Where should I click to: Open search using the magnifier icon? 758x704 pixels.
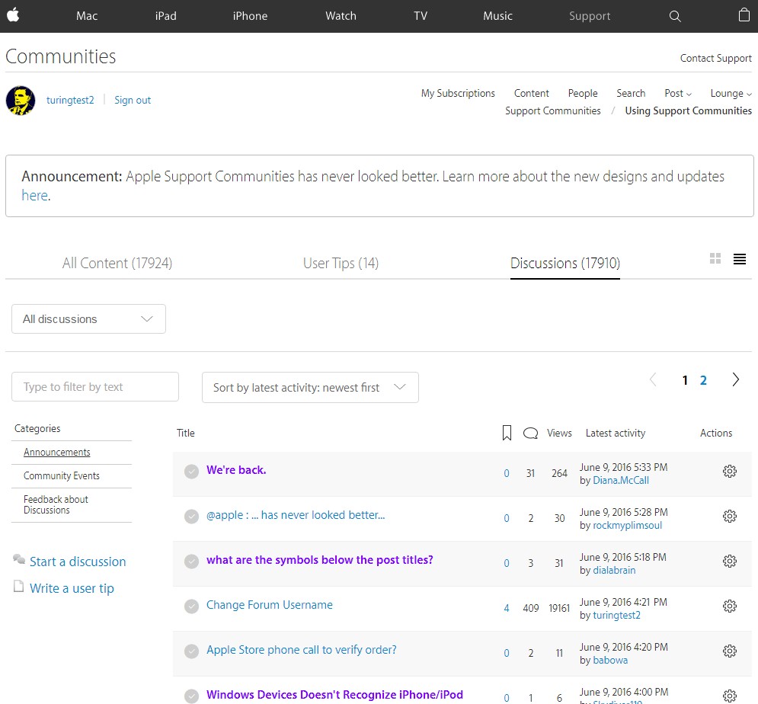click(x=675, y=15)
